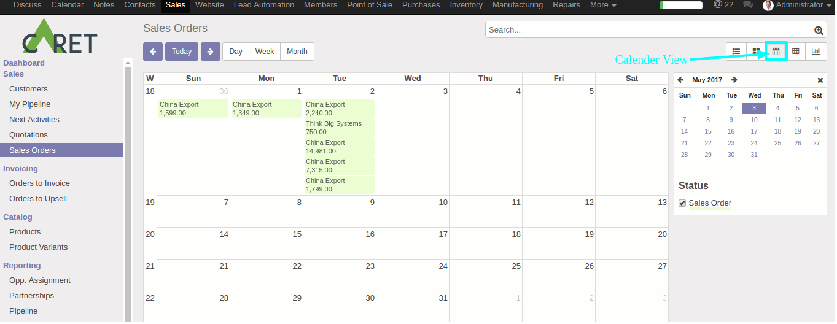This screenshot has height=324, width=837.
Task: Open the Members menu
Action: (321, 5)
